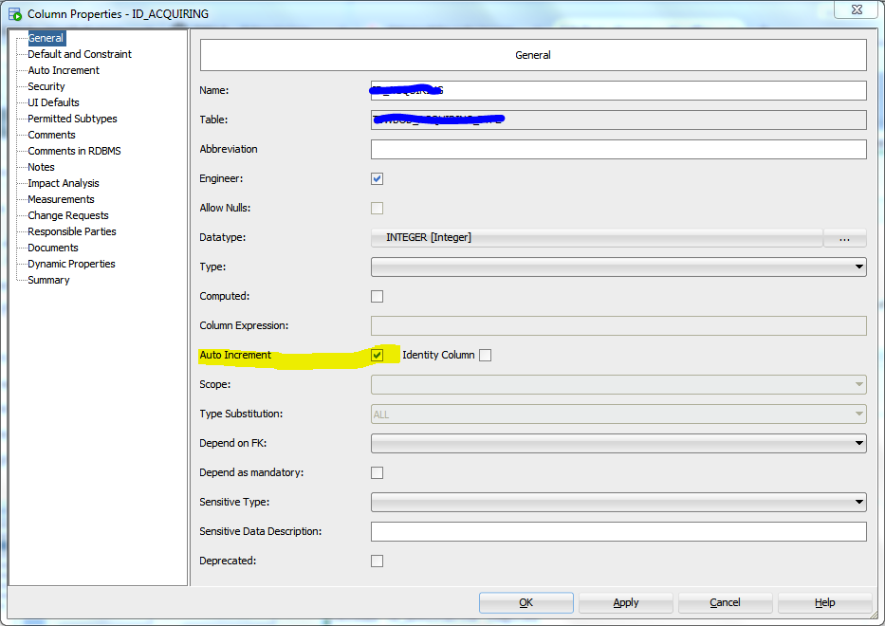Apply the column property changes
The width and height of the screenshot is (885, 626).
pyautogui.click(x=625, y=602)
